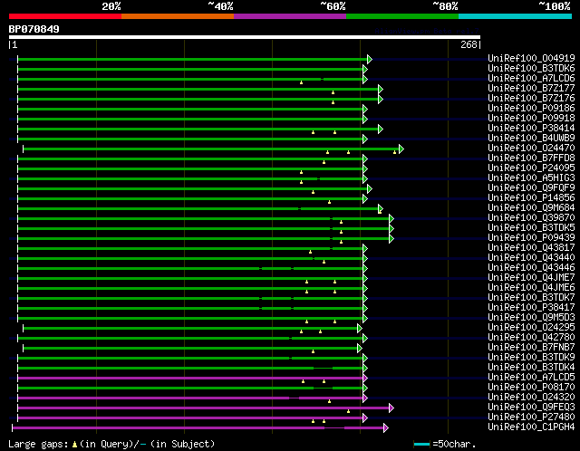Select the UniRef100_O24320 label
Viewport: 580px width, 451px height.
pyautogui.click(x=531, y=398)
